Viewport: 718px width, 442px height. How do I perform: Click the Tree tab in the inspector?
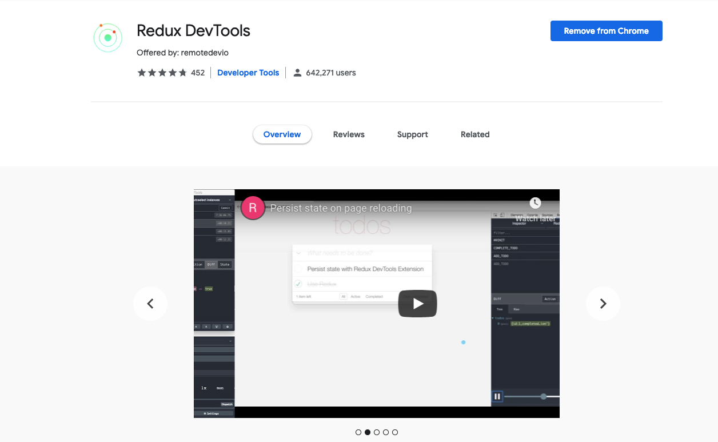pos(499,309)
